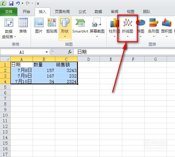Image resolution: width=175 pixels, height=157 pixels.
Task: Switch to the Team (团队) tab
Action: click(147, 12)
